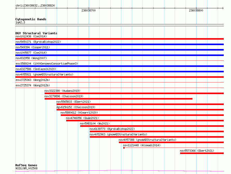
Task: Open the nsv832958 (Wong2007) label
Action: click(31, 58)
